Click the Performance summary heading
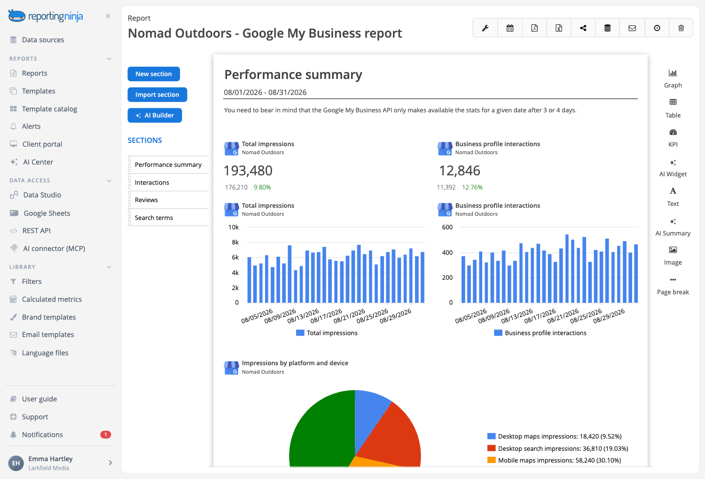This screenshot has height=479, width=705. (x=293, y=75)
